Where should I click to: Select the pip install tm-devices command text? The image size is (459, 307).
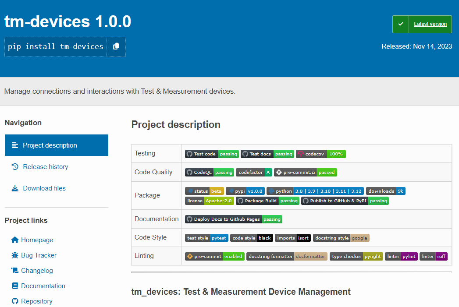tap(56, 46)
